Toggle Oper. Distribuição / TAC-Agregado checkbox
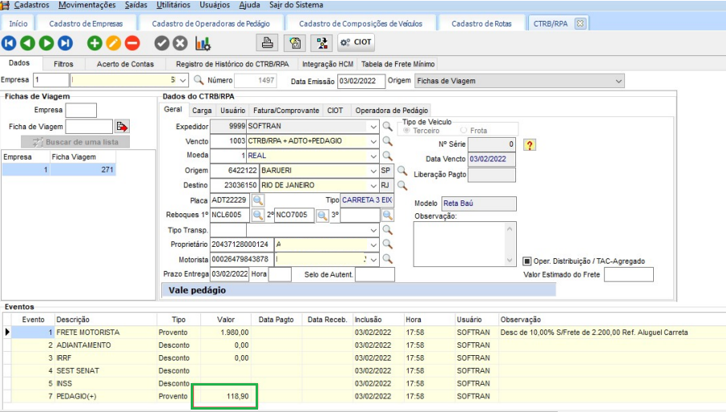 (526, 261)
